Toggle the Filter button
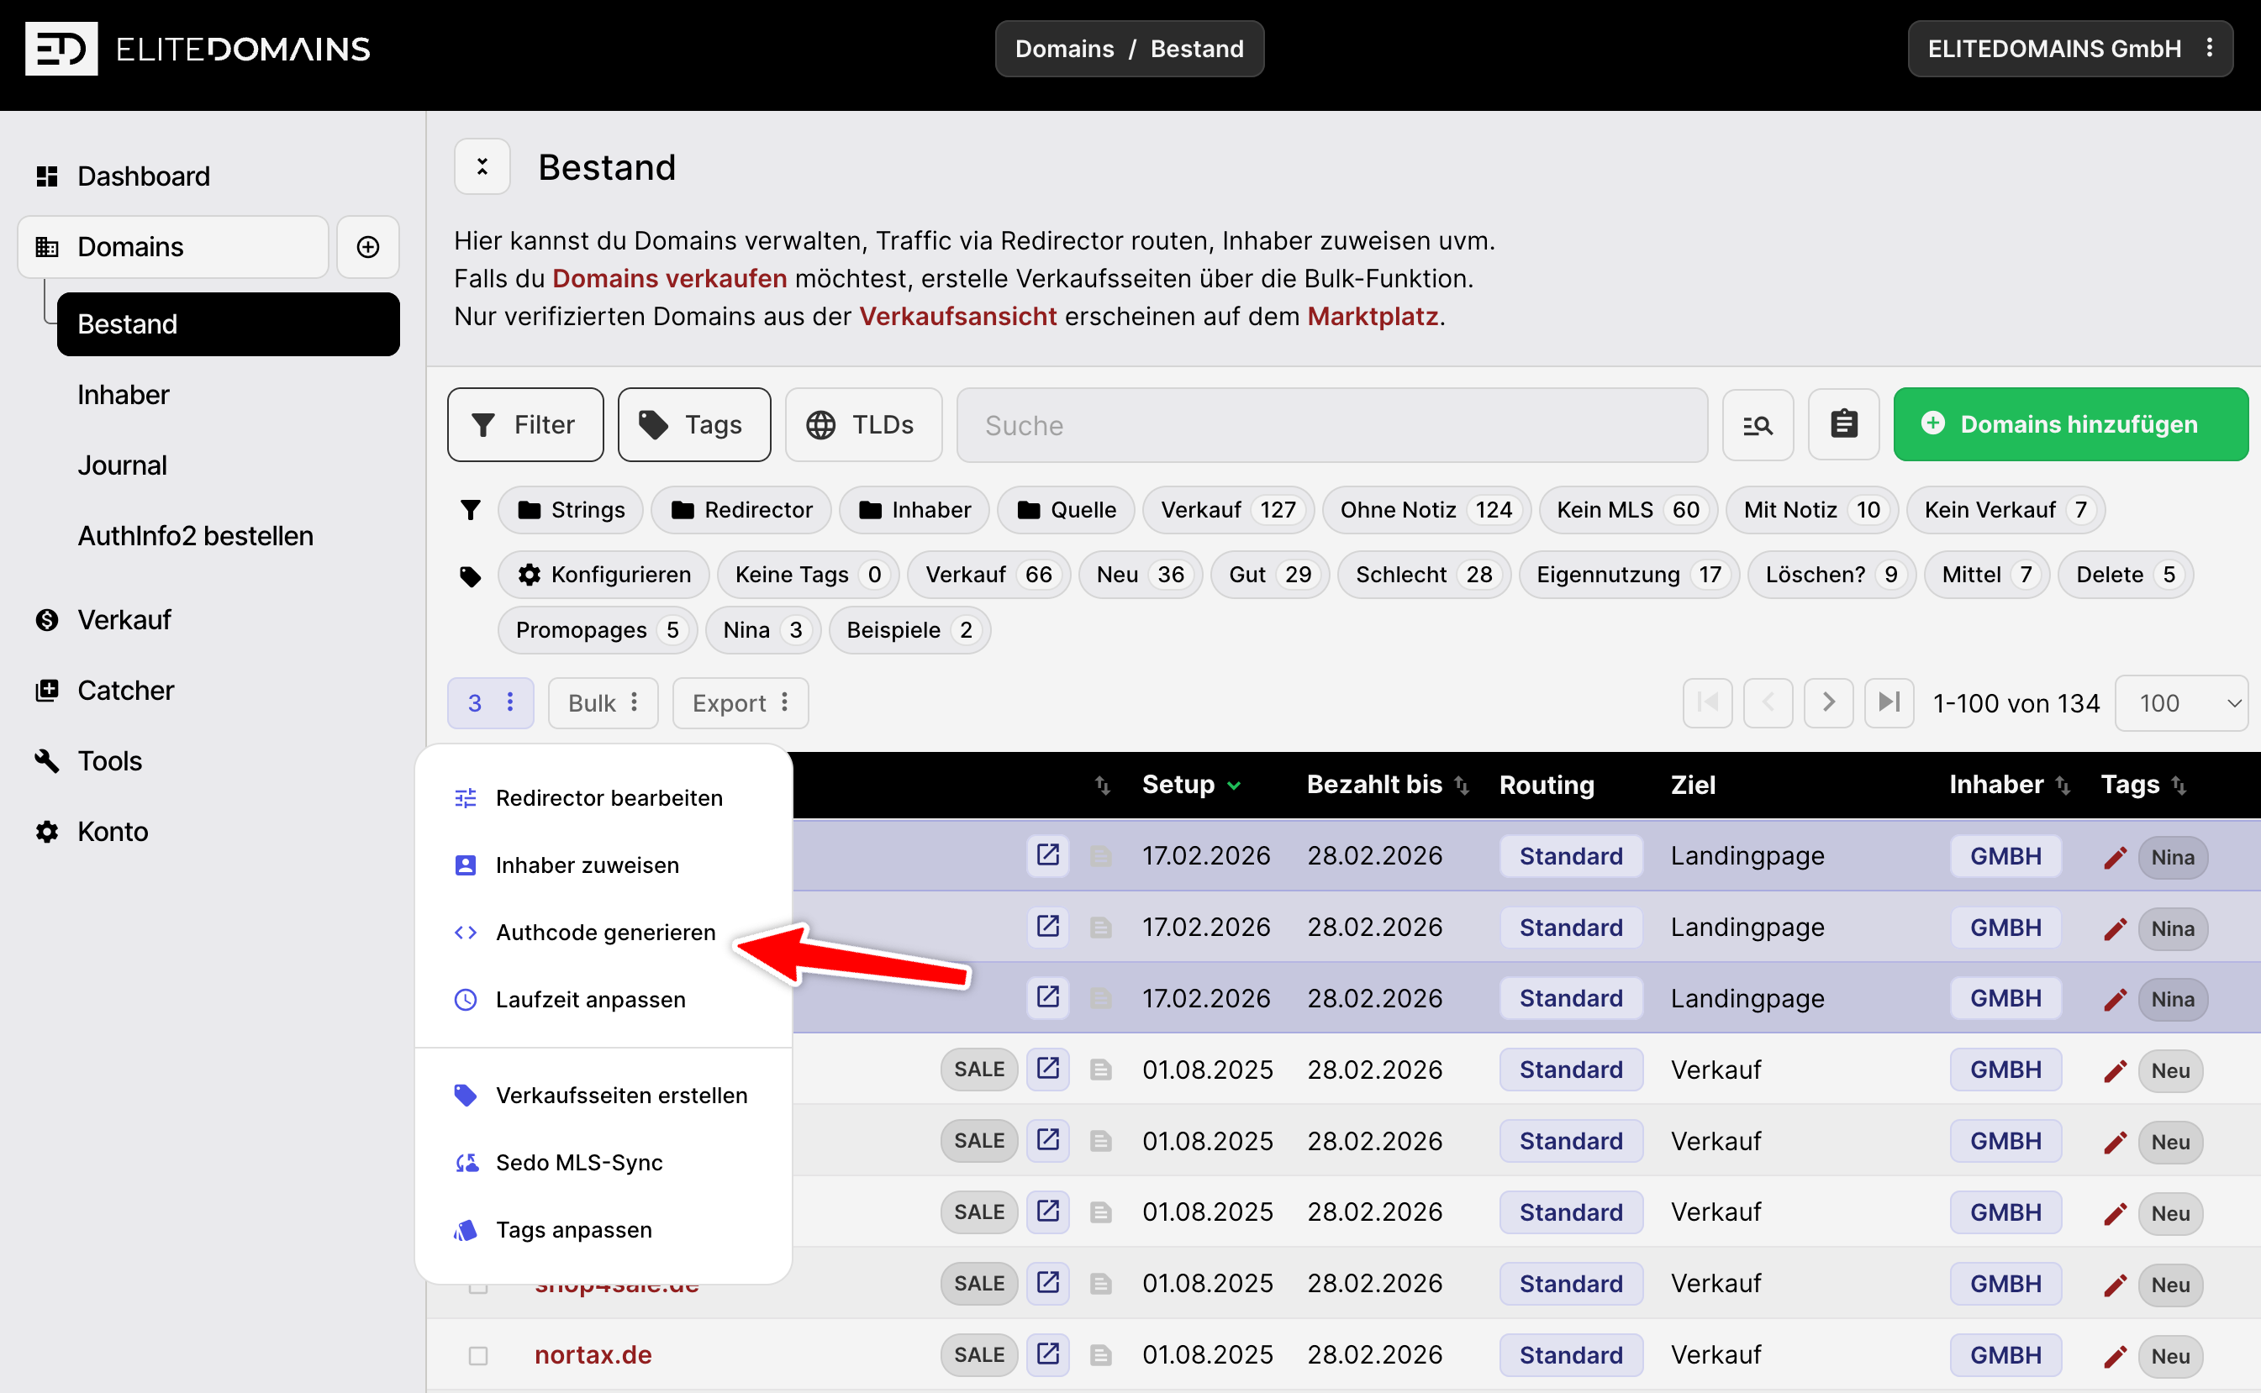The image size is (2261, 1393). [525, 425]
